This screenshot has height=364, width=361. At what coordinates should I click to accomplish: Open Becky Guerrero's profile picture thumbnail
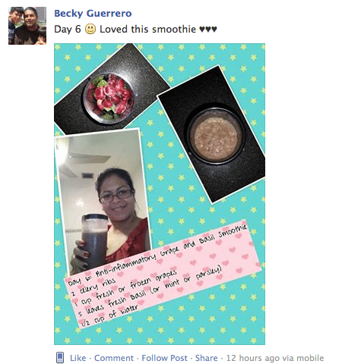coord(27,26)
